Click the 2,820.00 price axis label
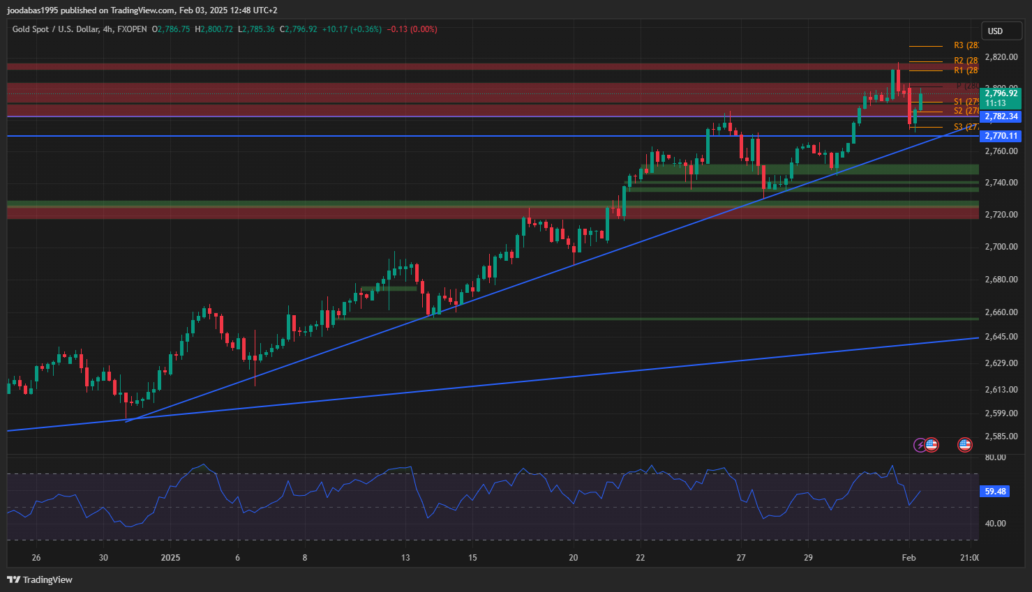This screenshot has width=1032, height=592. (x=1001, y=57)
